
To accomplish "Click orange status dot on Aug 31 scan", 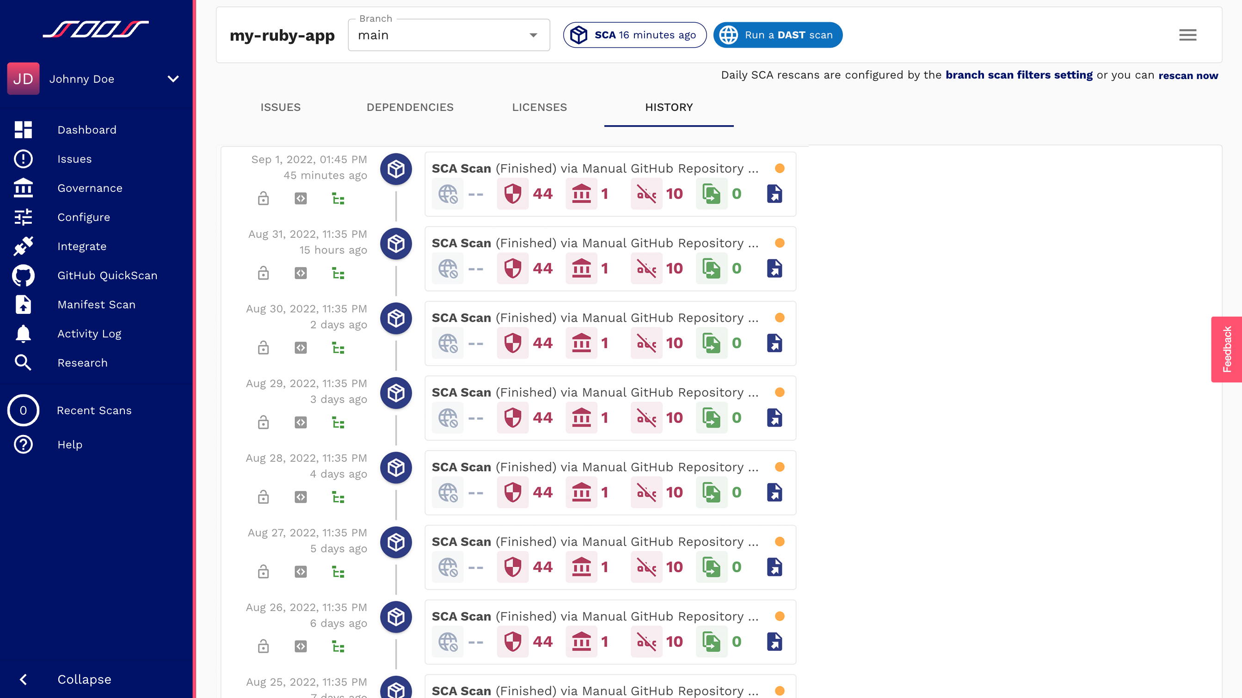I will [780, 243].
